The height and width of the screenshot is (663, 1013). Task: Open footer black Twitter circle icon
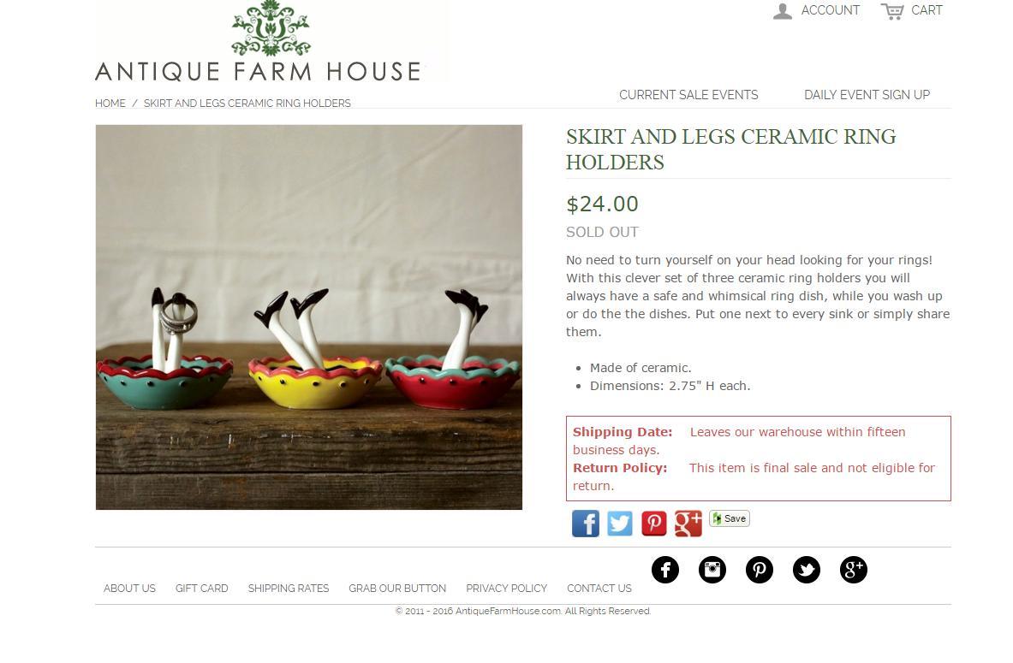(807, 570)
